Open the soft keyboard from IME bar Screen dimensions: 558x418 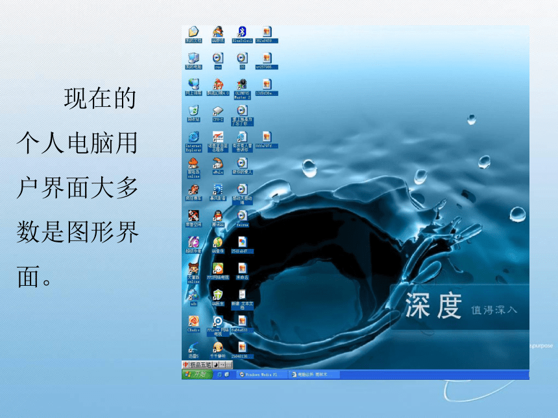point(229,365)
